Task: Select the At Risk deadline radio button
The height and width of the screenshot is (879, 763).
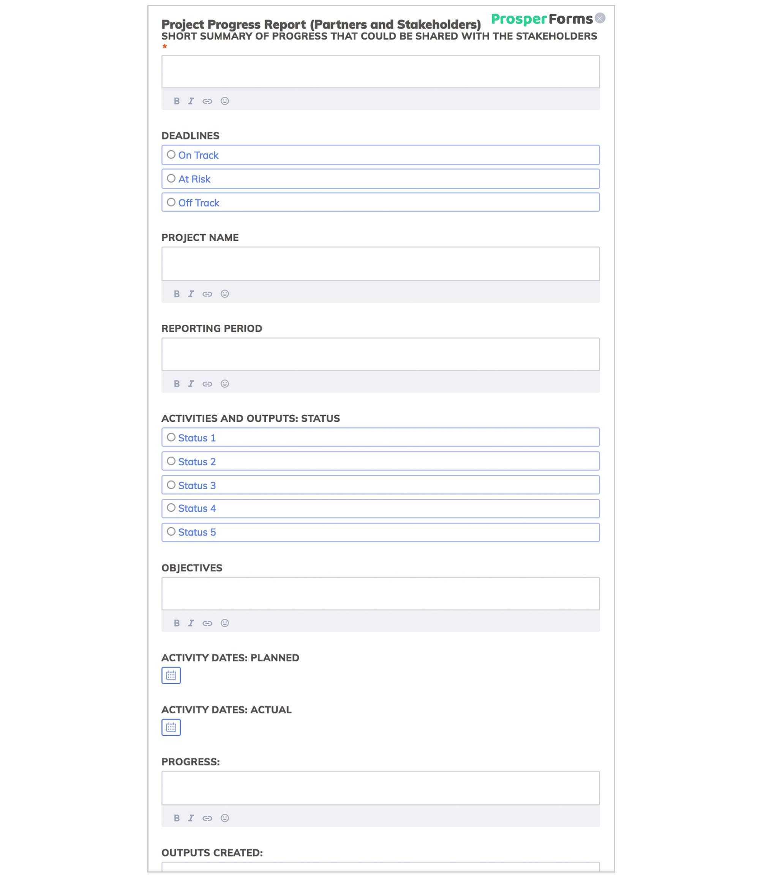Action: [171, 179]
